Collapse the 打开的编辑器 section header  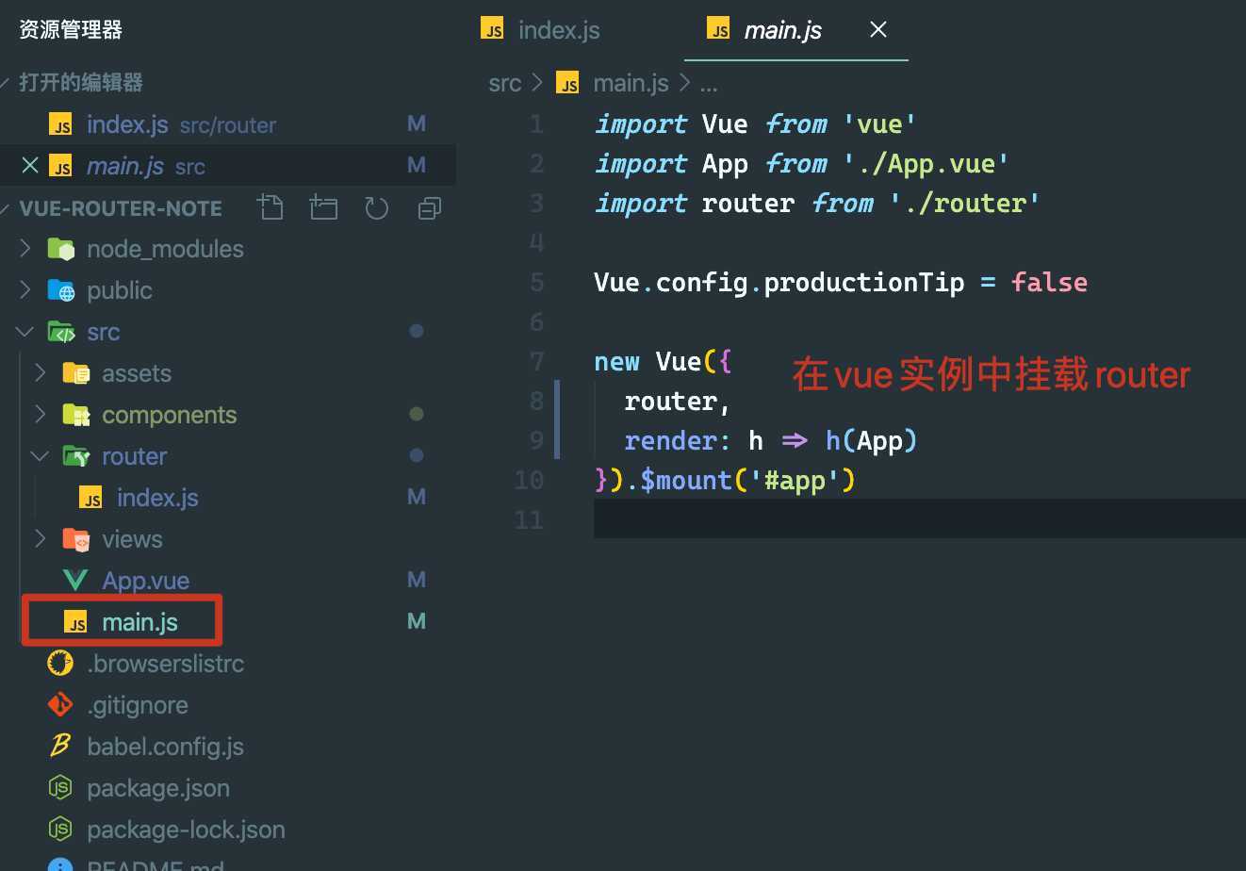(80, 83)
